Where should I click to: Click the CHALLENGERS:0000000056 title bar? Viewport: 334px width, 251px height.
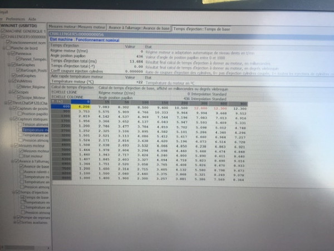[x=190, y=36]
